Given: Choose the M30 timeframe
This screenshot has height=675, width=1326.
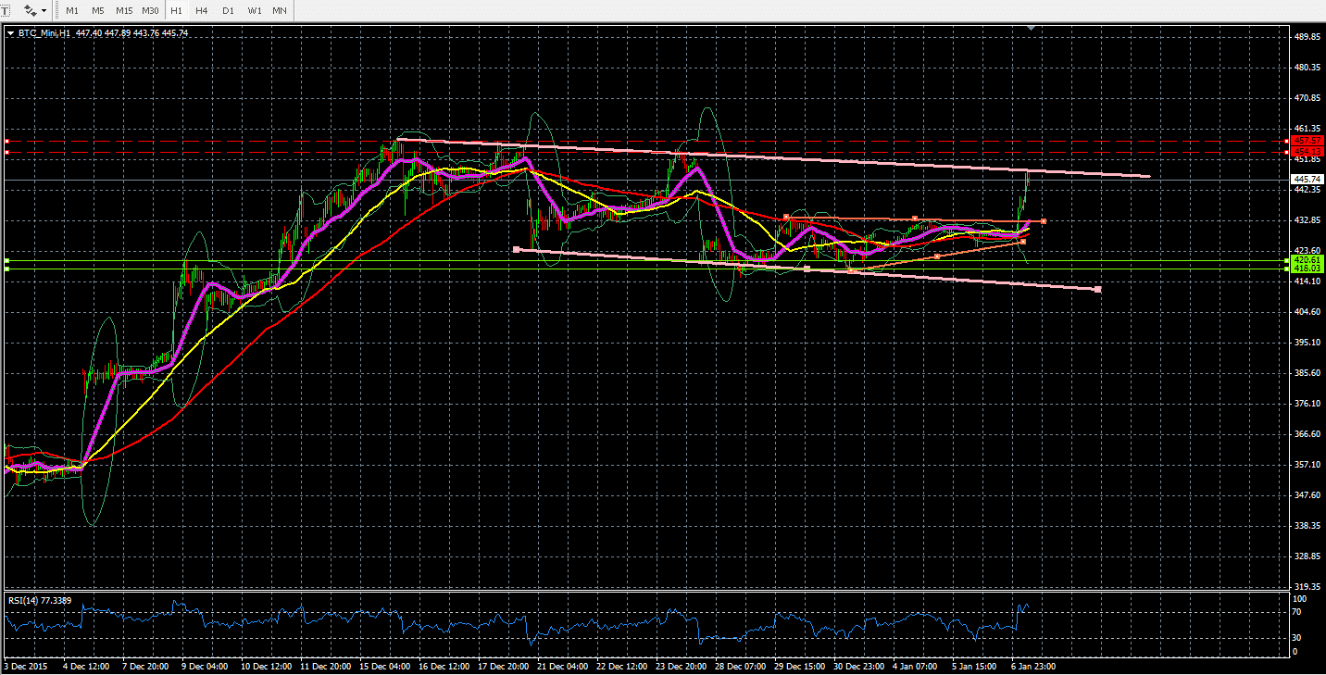Looking at the screenshot, I should [150, 10].
